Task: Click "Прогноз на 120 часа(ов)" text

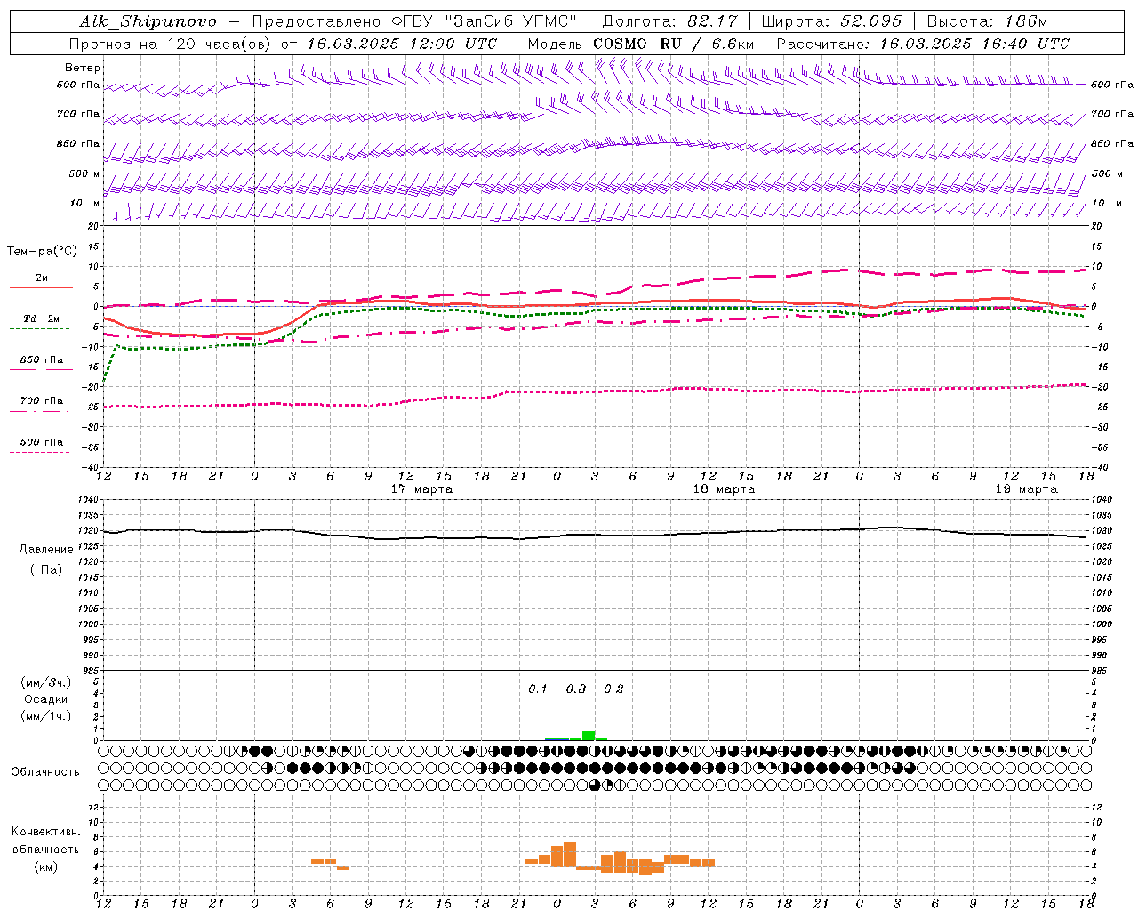Action: pos(171,44)
